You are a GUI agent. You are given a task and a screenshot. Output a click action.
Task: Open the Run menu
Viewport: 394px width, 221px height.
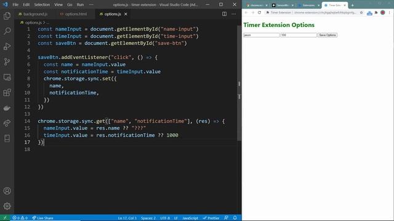coord(80,4)
